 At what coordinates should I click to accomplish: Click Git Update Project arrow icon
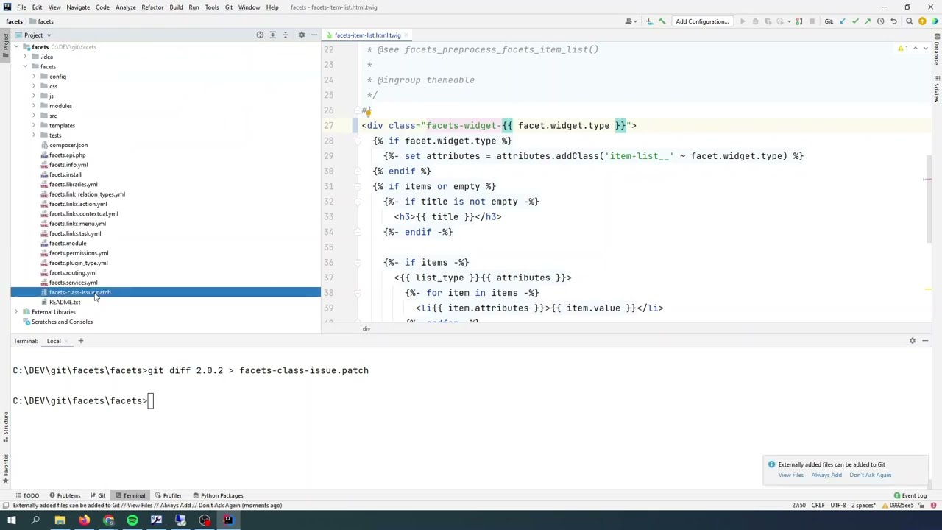tap(843, 21)
